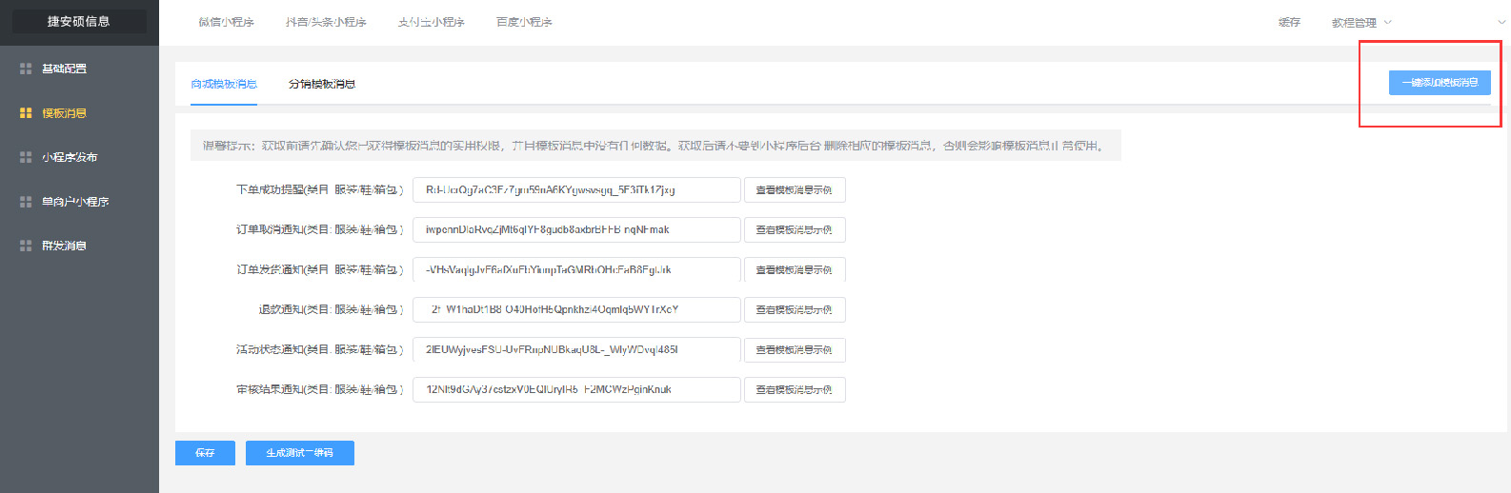Open the 抖音/头条小程序 top menu
This screenshot has height=493, width=1511.
(x=326, y=22)
